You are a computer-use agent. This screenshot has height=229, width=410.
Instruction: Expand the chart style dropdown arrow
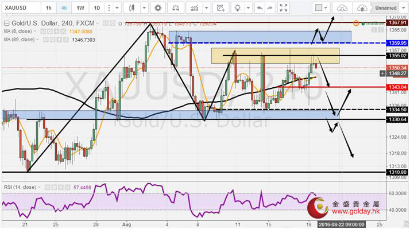coord(144,8)
